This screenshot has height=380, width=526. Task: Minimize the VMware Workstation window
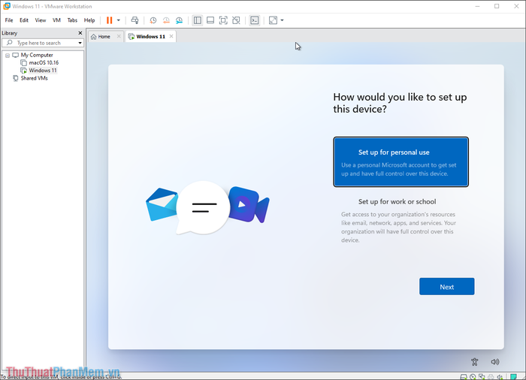(x=477, y=6)
